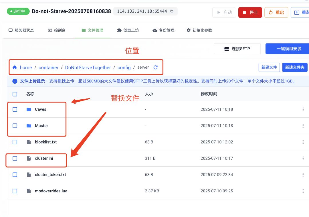Check the modoverrides.lua checkbox

point(15,191)
